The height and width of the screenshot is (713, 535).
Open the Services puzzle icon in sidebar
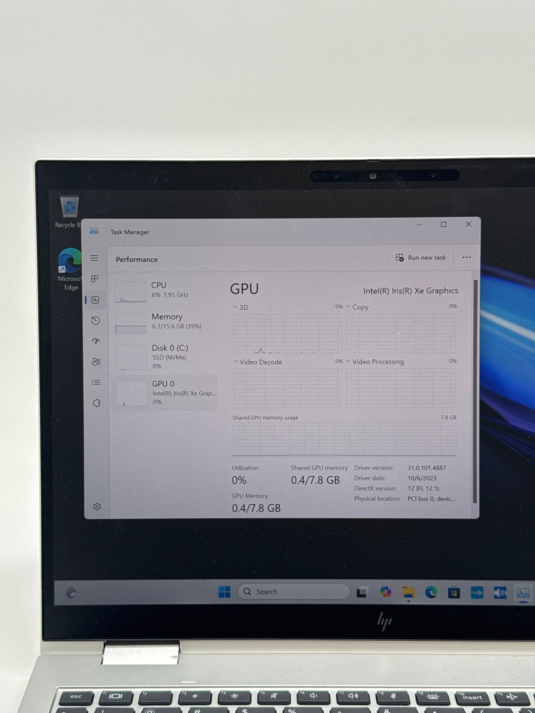[96, 403]
